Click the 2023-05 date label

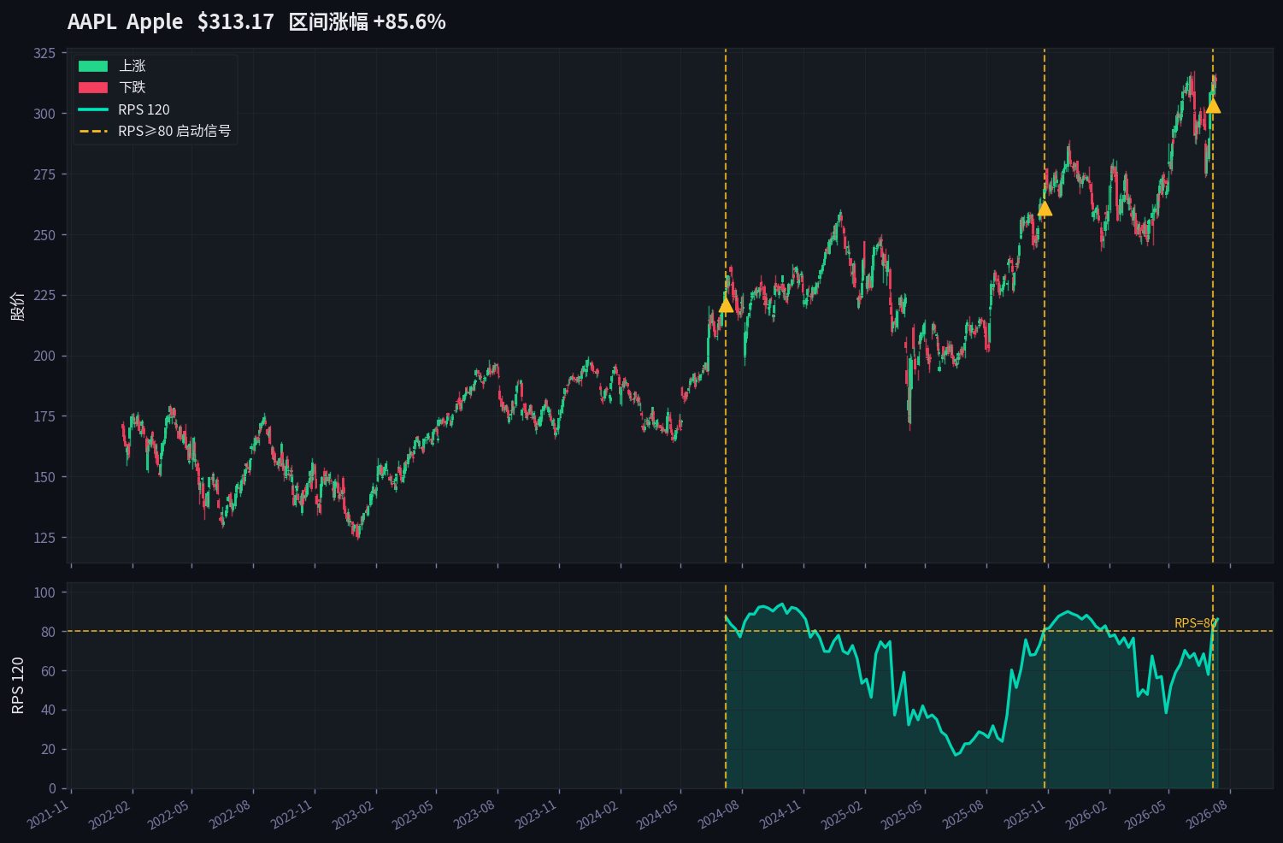pos(415,815)
